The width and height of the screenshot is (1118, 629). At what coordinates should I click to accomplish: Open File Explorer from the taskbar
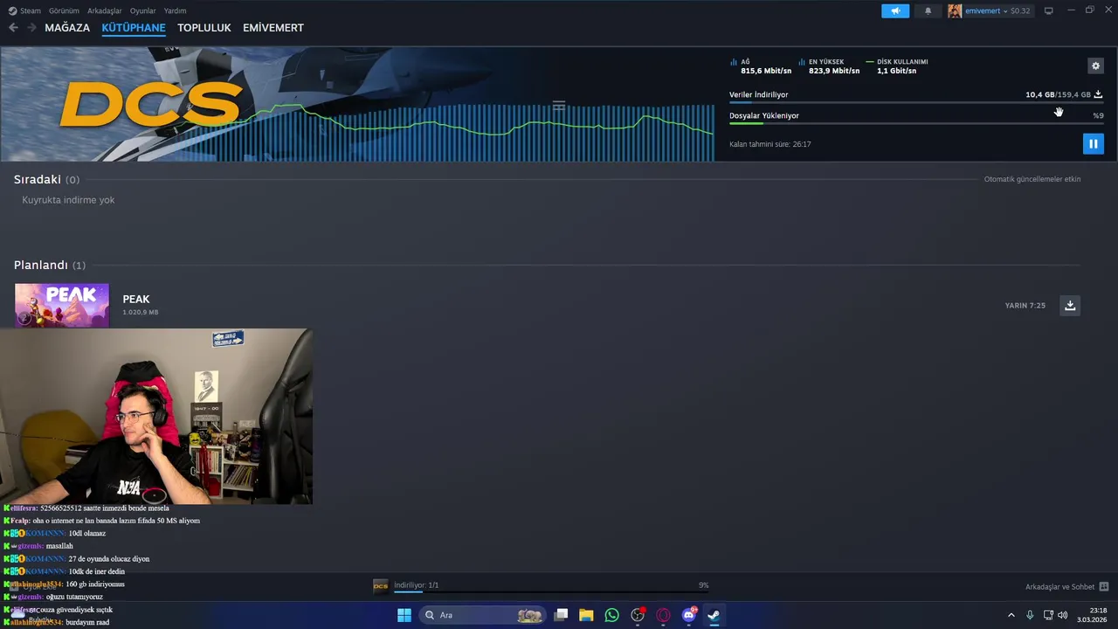coord(586,615)
